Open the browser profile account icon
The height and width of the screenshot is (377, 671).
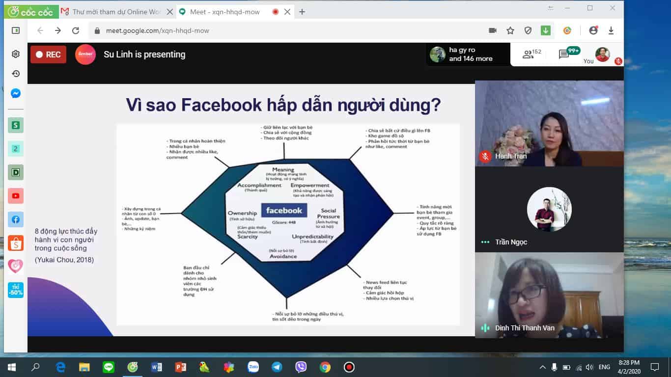[593, 30]
